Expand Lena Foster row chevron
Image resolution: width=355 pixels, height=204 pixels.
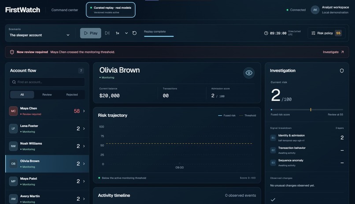pos(84,128)
